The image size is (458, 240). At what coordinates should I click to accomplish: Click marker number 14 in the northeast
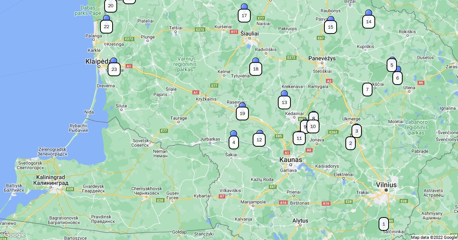coord(368,22)
